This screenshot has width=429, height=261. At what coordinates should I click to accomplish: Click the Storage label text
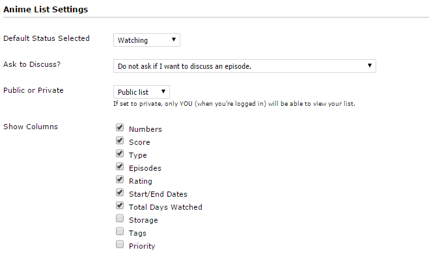143,220
